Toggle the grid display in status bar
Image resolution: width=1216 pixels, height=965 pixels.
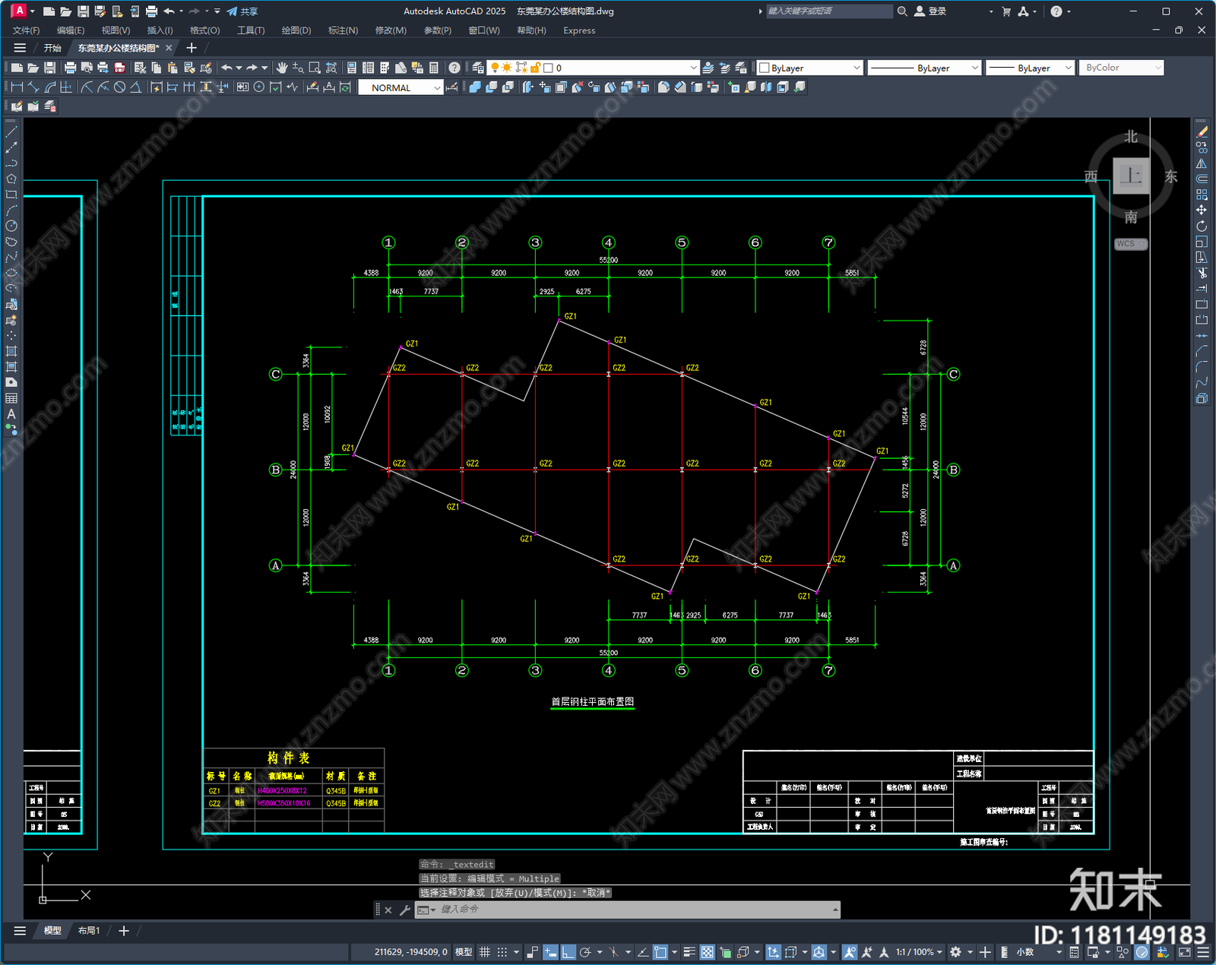point(484,952)
